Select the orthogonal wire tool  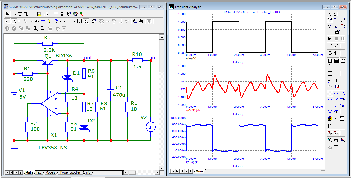tap(26, 14)
